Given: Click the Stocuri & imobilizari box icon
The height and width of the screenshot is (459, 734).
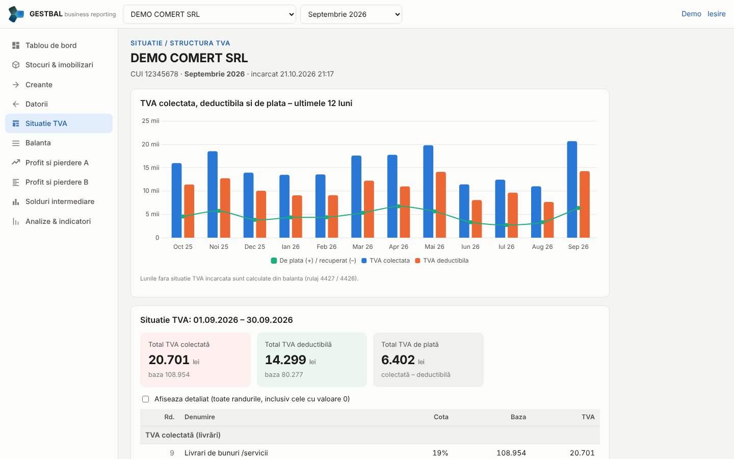Looking at the screenshot, I should point(16,65).
